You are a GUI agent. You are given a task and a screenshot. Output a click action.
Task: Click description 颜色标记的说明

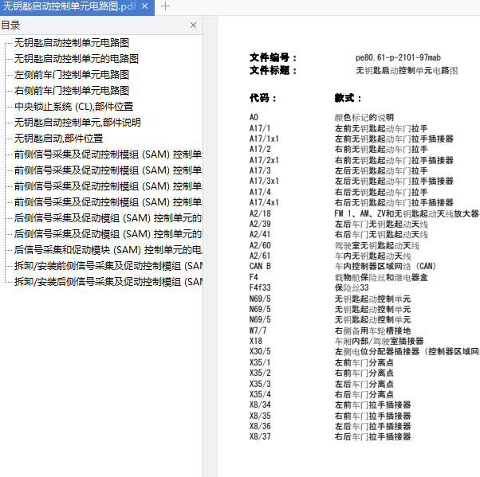[x=364, y=117]
